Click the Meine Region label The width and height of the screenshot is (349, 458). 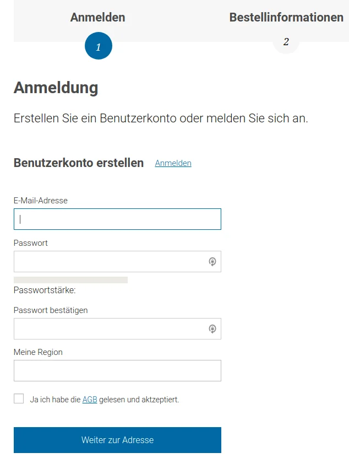[38, 352]
